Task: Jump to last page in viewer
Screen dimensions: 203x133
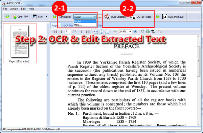Action: 88,32
